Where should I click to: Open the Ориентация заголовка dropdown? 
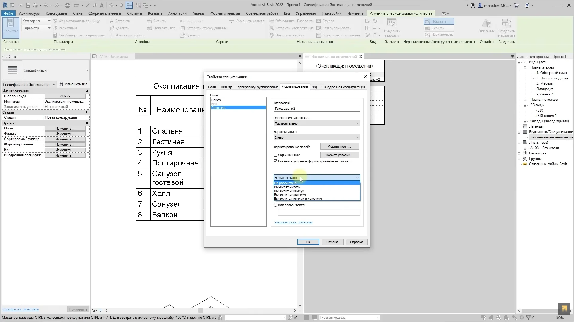(317, 123)
